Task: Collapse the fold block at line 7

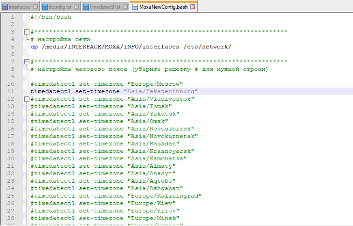Action: pos(26,62)
